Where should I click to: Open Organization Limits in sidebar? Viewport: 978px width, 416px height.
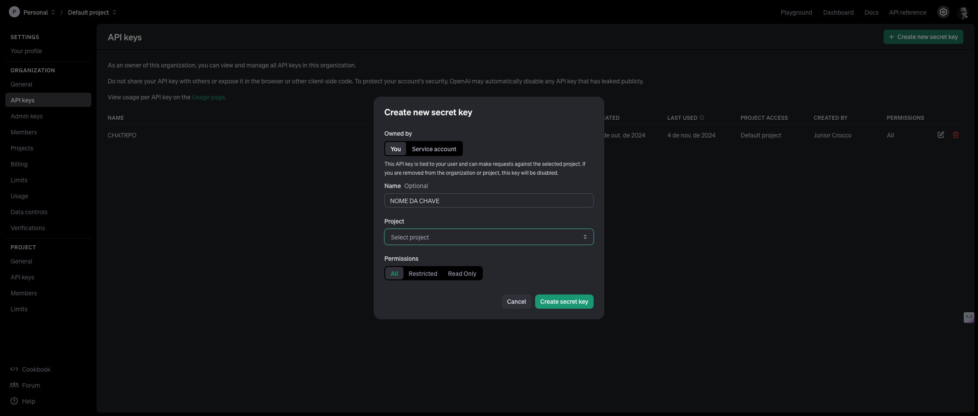click(48, 180)
